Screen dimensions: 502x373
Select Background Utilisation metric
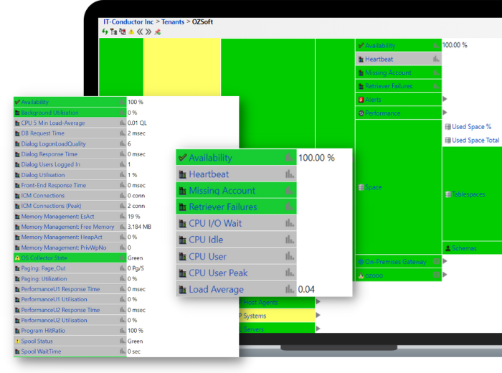[x=70, y=113]
